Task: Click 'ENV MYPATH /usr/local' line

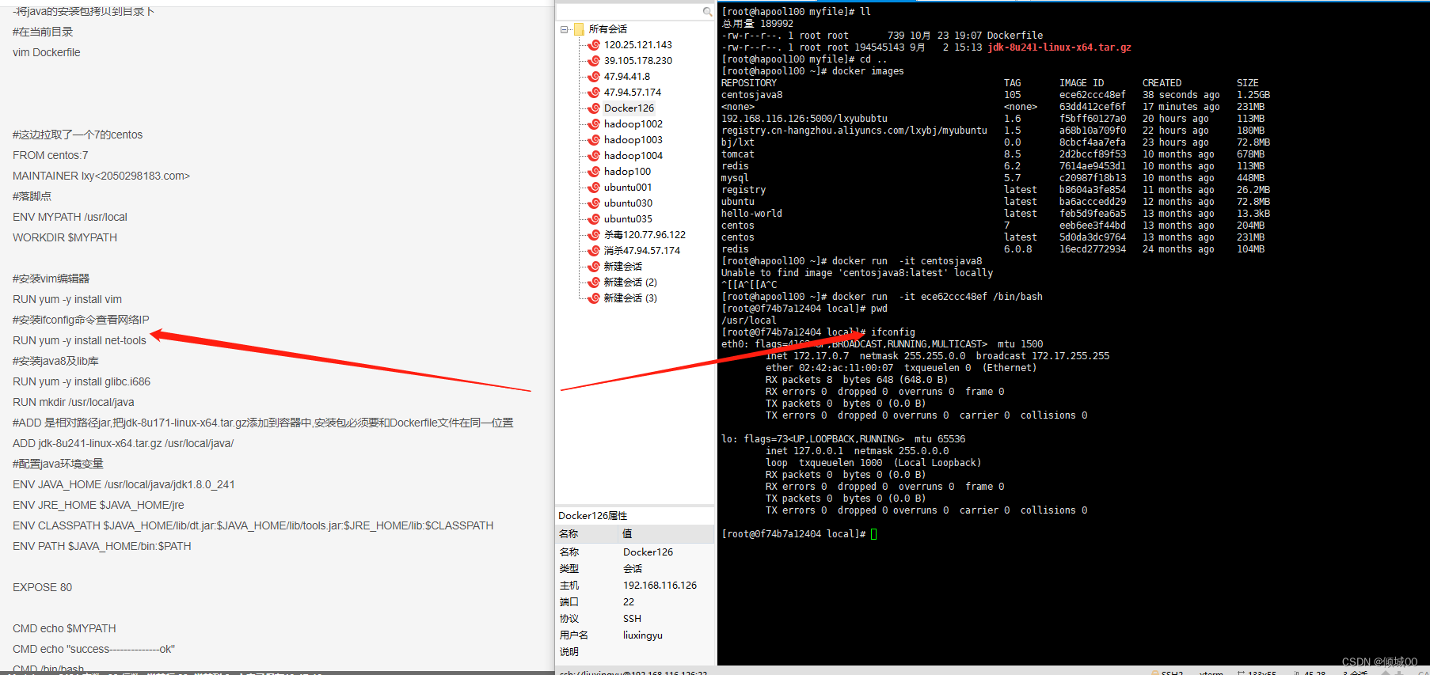Action: tap(70, 217)
